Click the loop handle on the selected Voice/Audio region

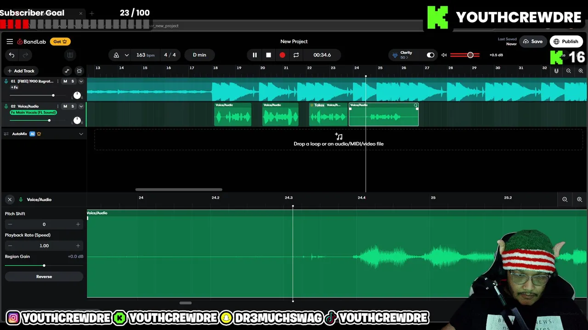click(x=416, y=105)
